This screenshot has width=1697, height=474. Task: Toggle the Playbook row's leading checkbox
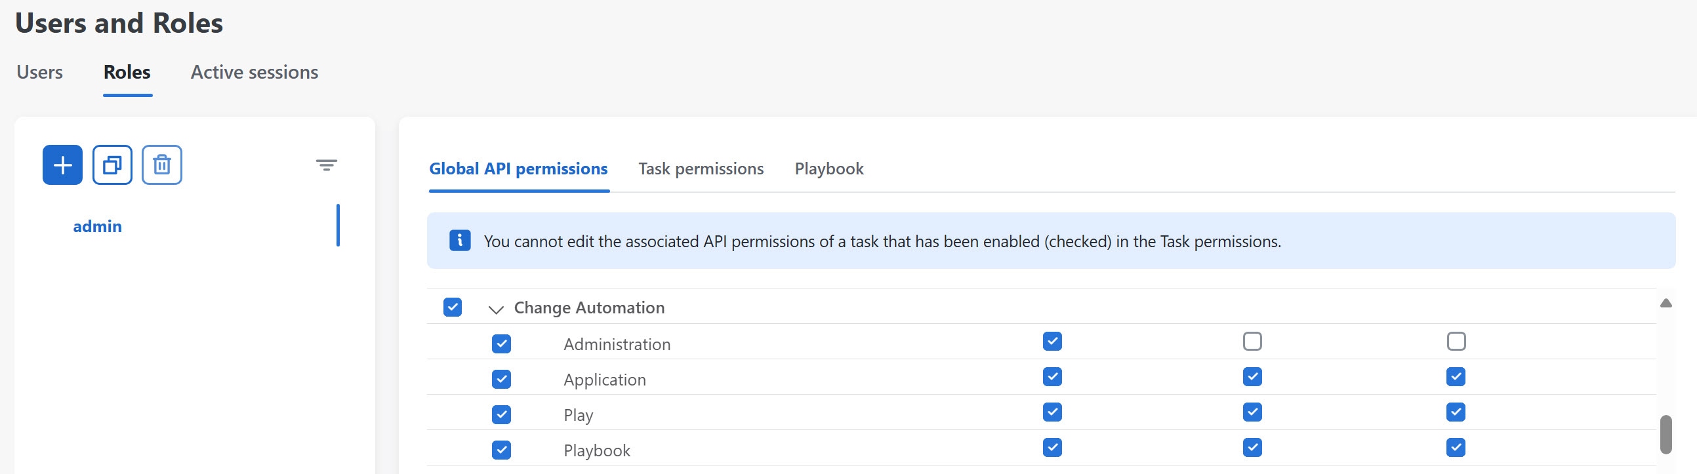501,450
